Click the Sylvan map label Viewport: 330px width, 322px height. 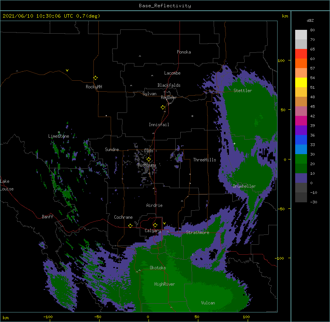(x=149, y=94)
